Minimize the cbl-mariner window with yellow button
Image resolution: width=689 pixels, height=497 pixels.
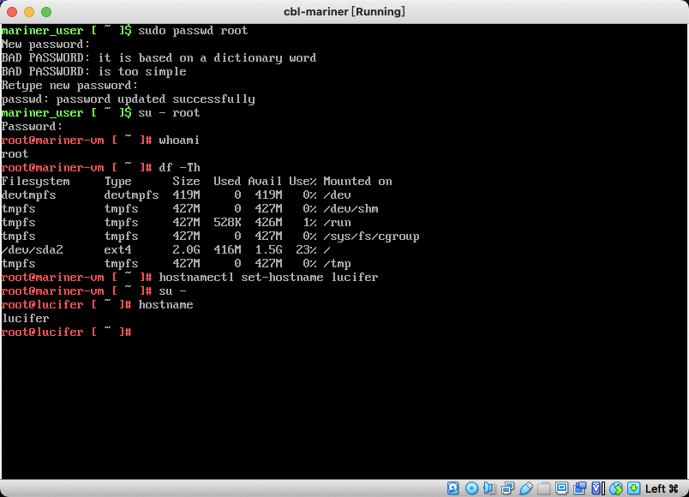coord(29,12)
